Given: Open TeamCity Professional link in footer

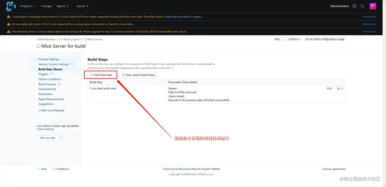Looking at the screenshot, I should (x=177, y=169).
